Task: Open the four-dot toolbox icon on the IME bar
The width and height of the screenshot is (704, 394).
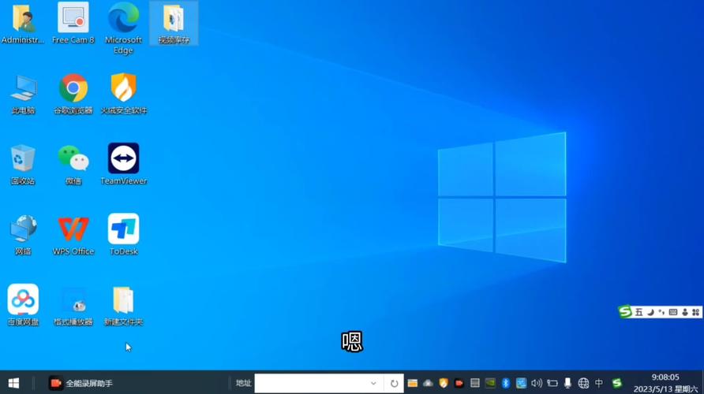Action: [695, 312]
